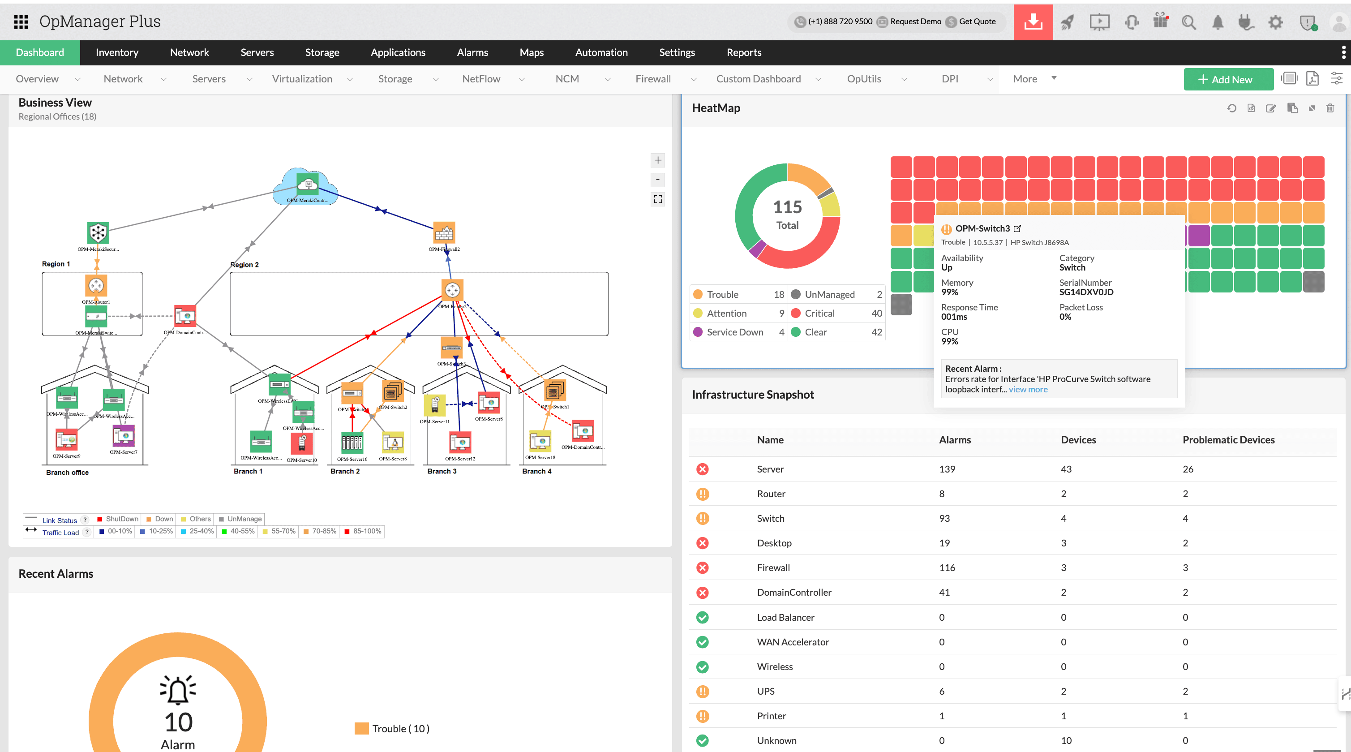The image size is (1351, 752).
Task: Click the Link Status legend label
Action: pyautogui.click(x=59, y=520)
